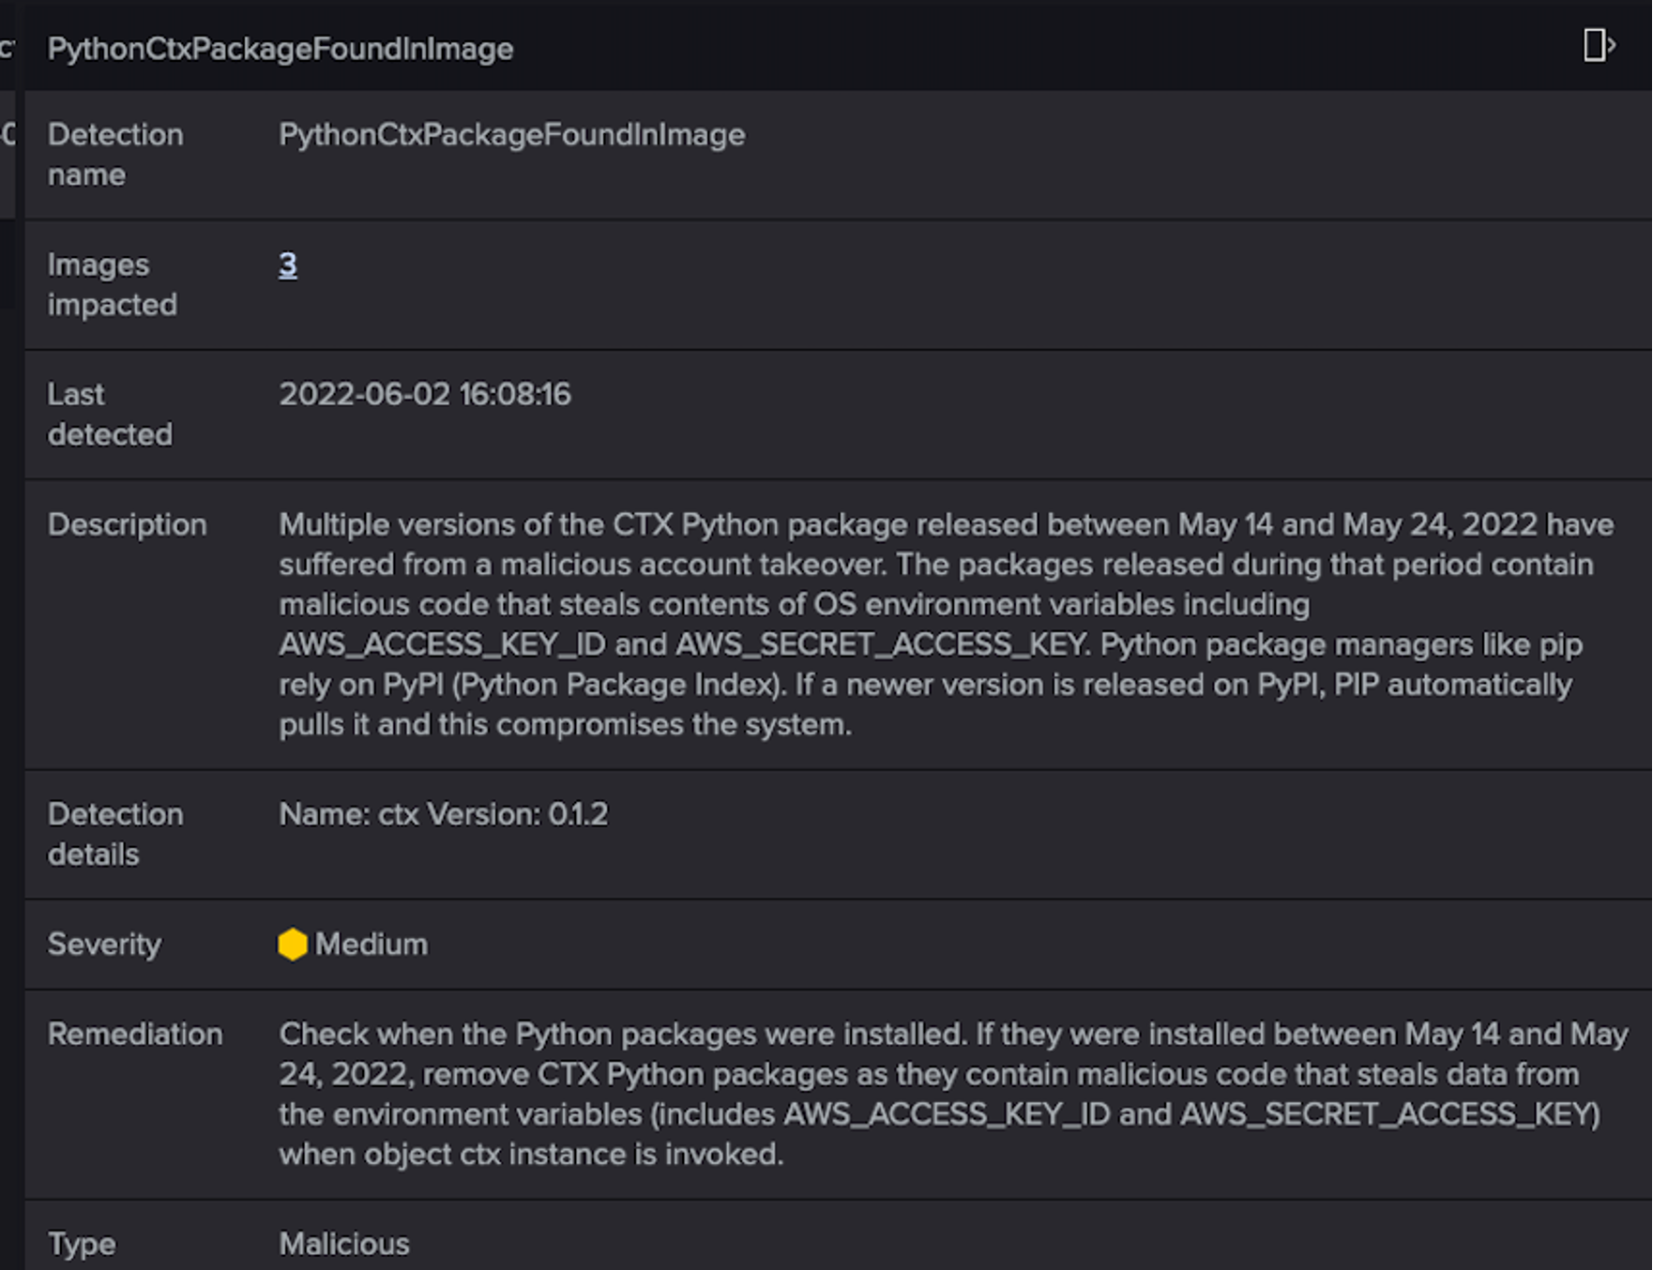Click the Detection name field label

114,155
